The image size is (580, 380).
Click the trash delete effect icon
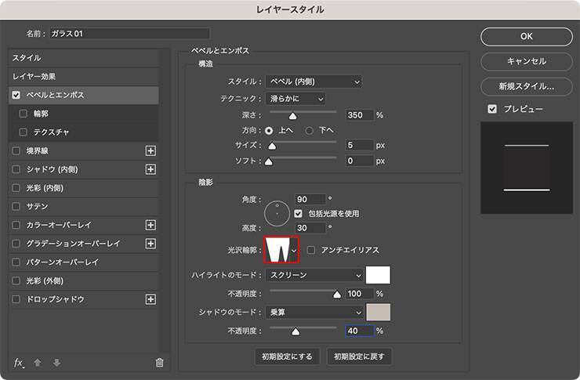[159, 363]
